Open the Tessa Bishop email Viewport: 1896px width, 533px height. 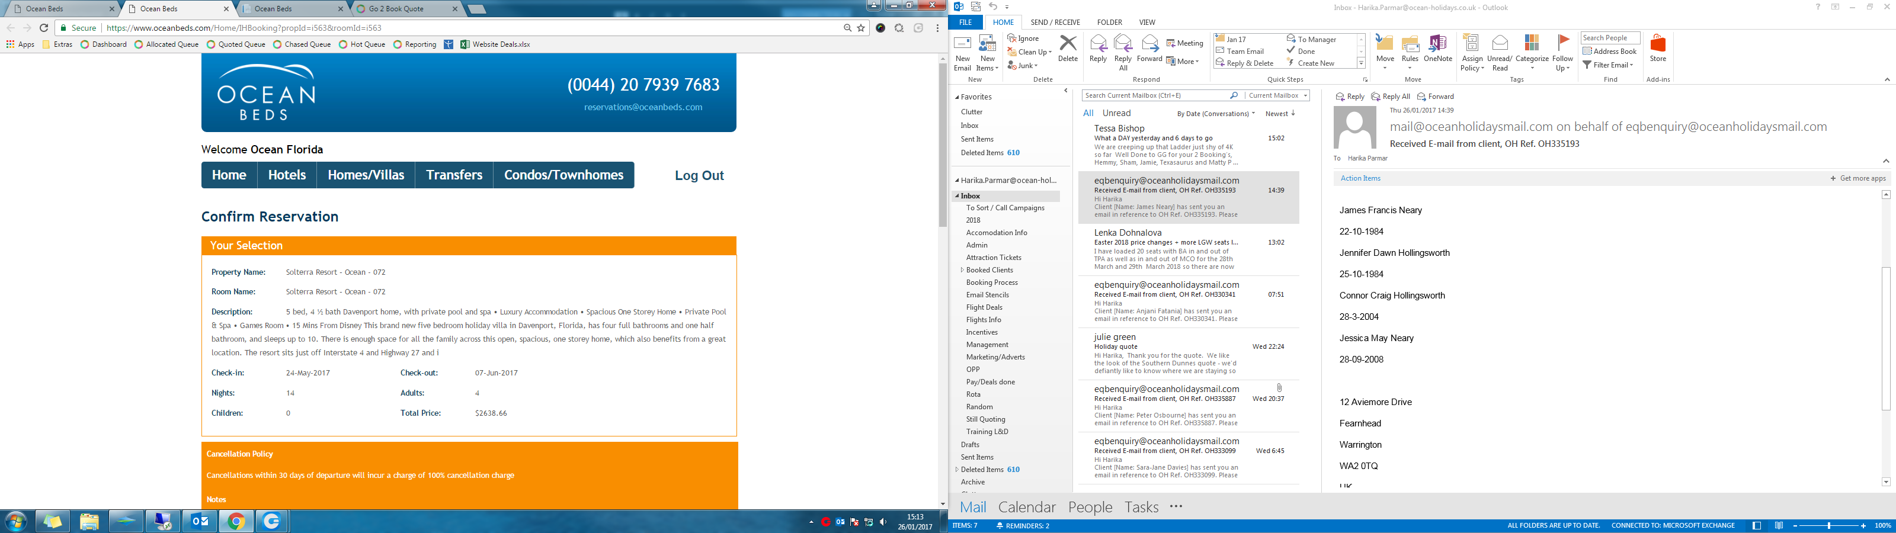point(1188,145)
